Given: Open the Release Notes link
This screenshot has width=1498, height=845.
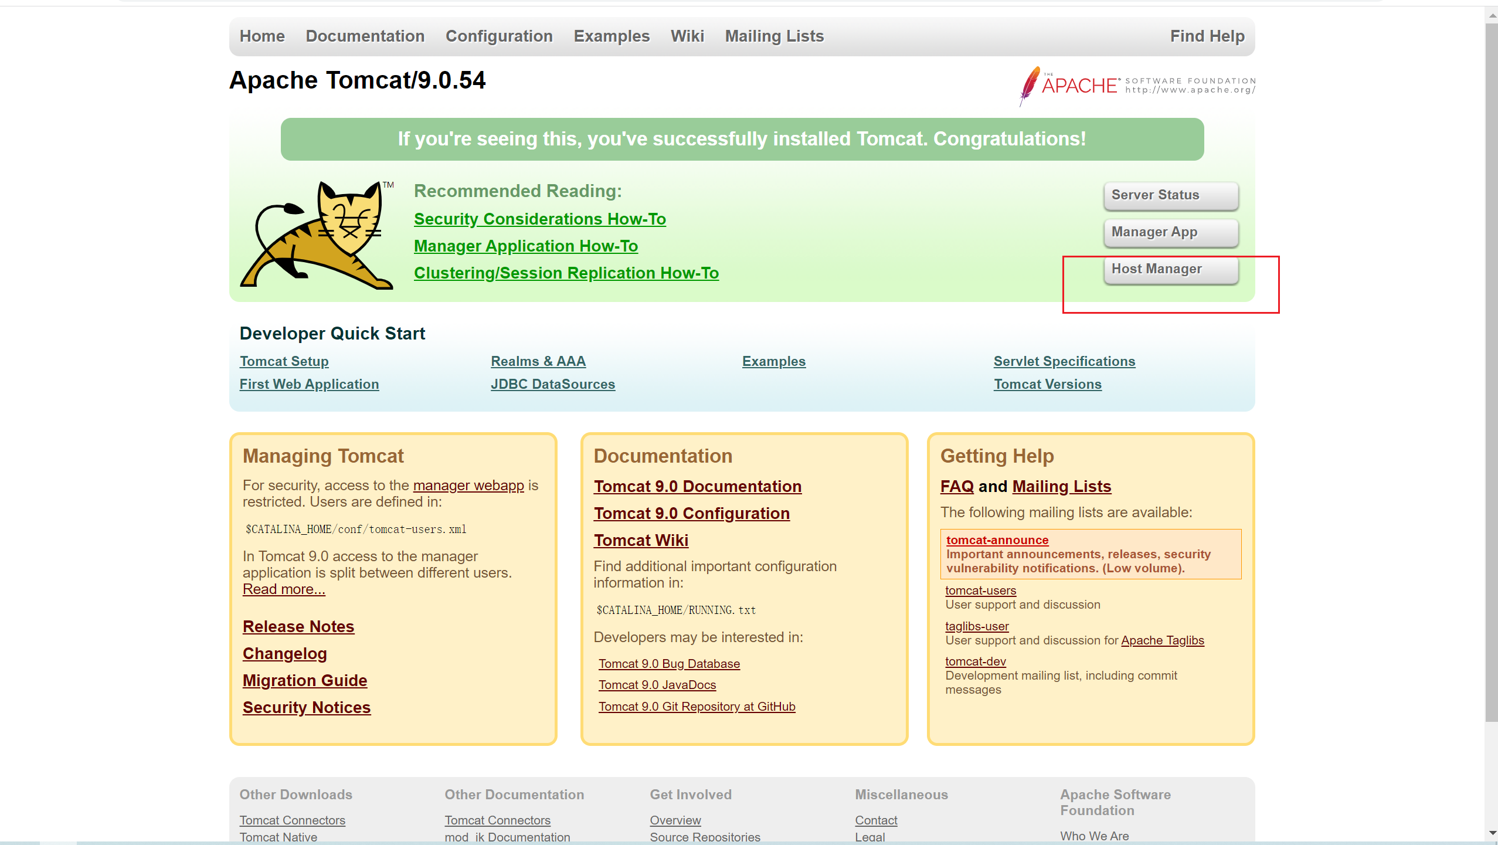Looking at the screenshot, I should (298, 627).
